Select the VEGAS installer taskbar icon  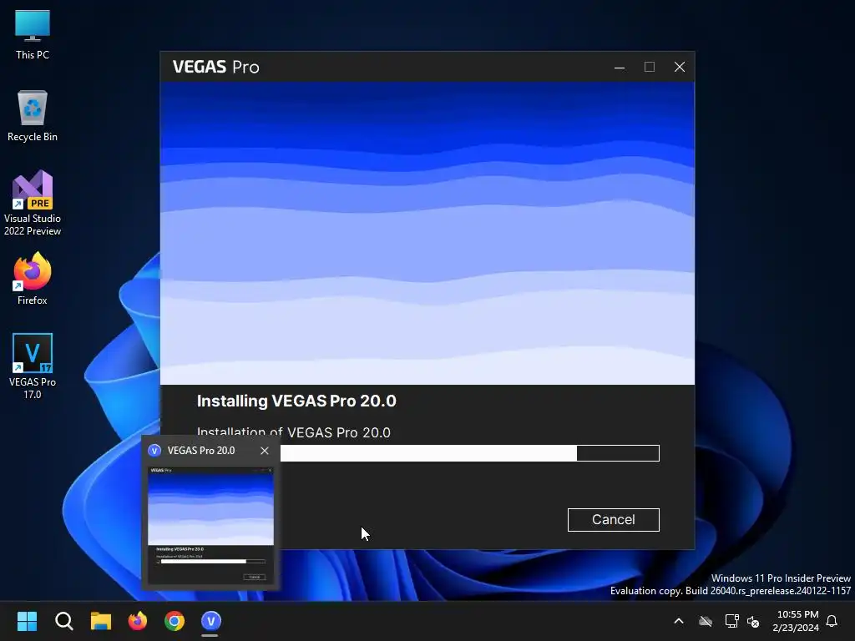point(211,621)
